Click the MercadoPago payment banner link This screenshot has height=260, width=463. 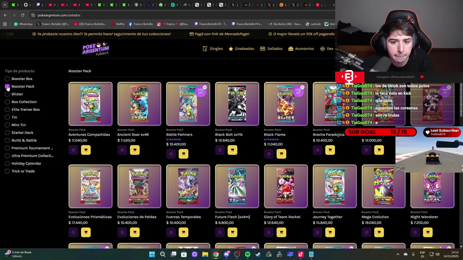(220, 34)
